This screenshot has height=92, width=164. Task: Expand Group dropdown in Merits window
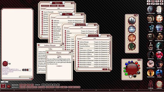60,8
